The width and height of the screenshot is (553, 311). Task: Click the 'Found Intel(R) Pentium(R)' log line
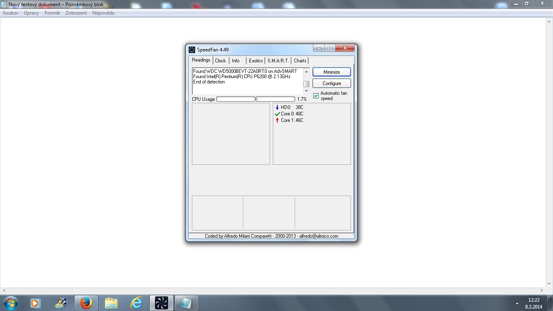[242, 77]
